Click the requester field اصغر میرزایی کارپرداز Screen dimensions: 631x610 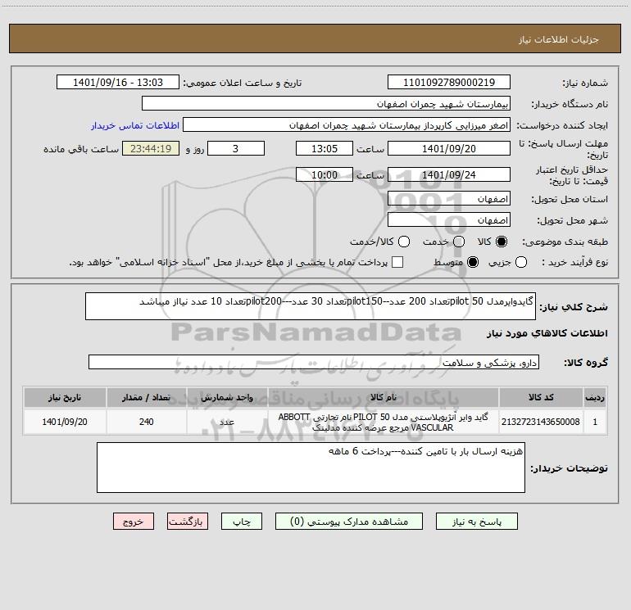(x=347, y=125)
